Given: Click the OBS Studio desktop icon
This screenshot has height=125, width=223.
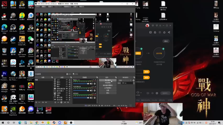Looking at the screenshot, I should coord(13,28).
